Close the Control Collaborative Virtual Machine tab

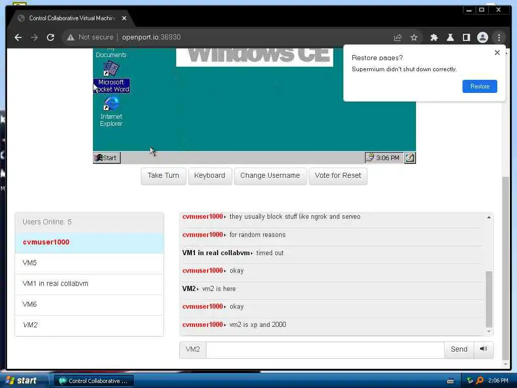tap(124, 18)
